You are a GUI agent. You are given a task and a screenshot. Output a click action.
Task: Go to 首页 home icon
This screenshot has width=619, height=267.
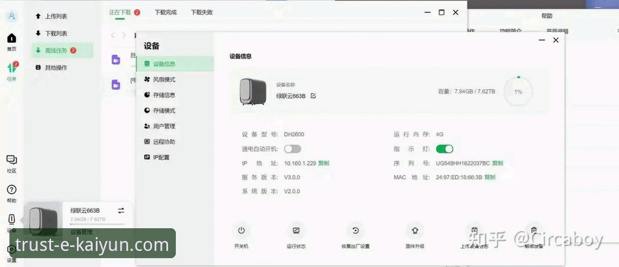coord(12,39)
